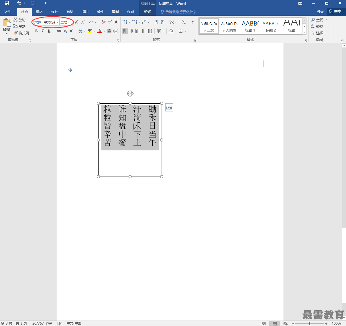Click the Layout Options icon beside the text box
Image resolution: width=346 pixels, height=326 pixels.
(169, 107)
